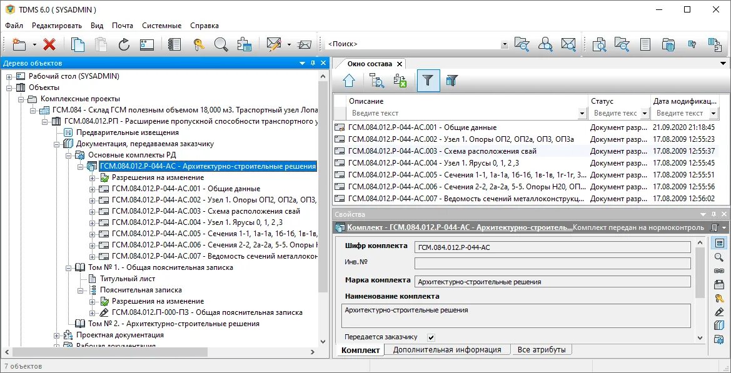Click the Статус column header

coord(619,101)
